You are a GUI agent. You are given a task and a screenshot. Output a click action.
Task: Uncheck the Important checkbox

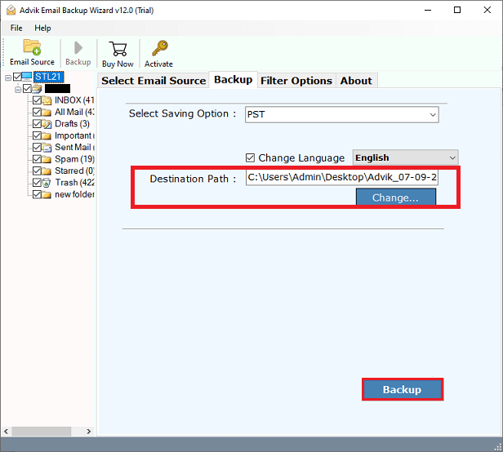[37, 135]
